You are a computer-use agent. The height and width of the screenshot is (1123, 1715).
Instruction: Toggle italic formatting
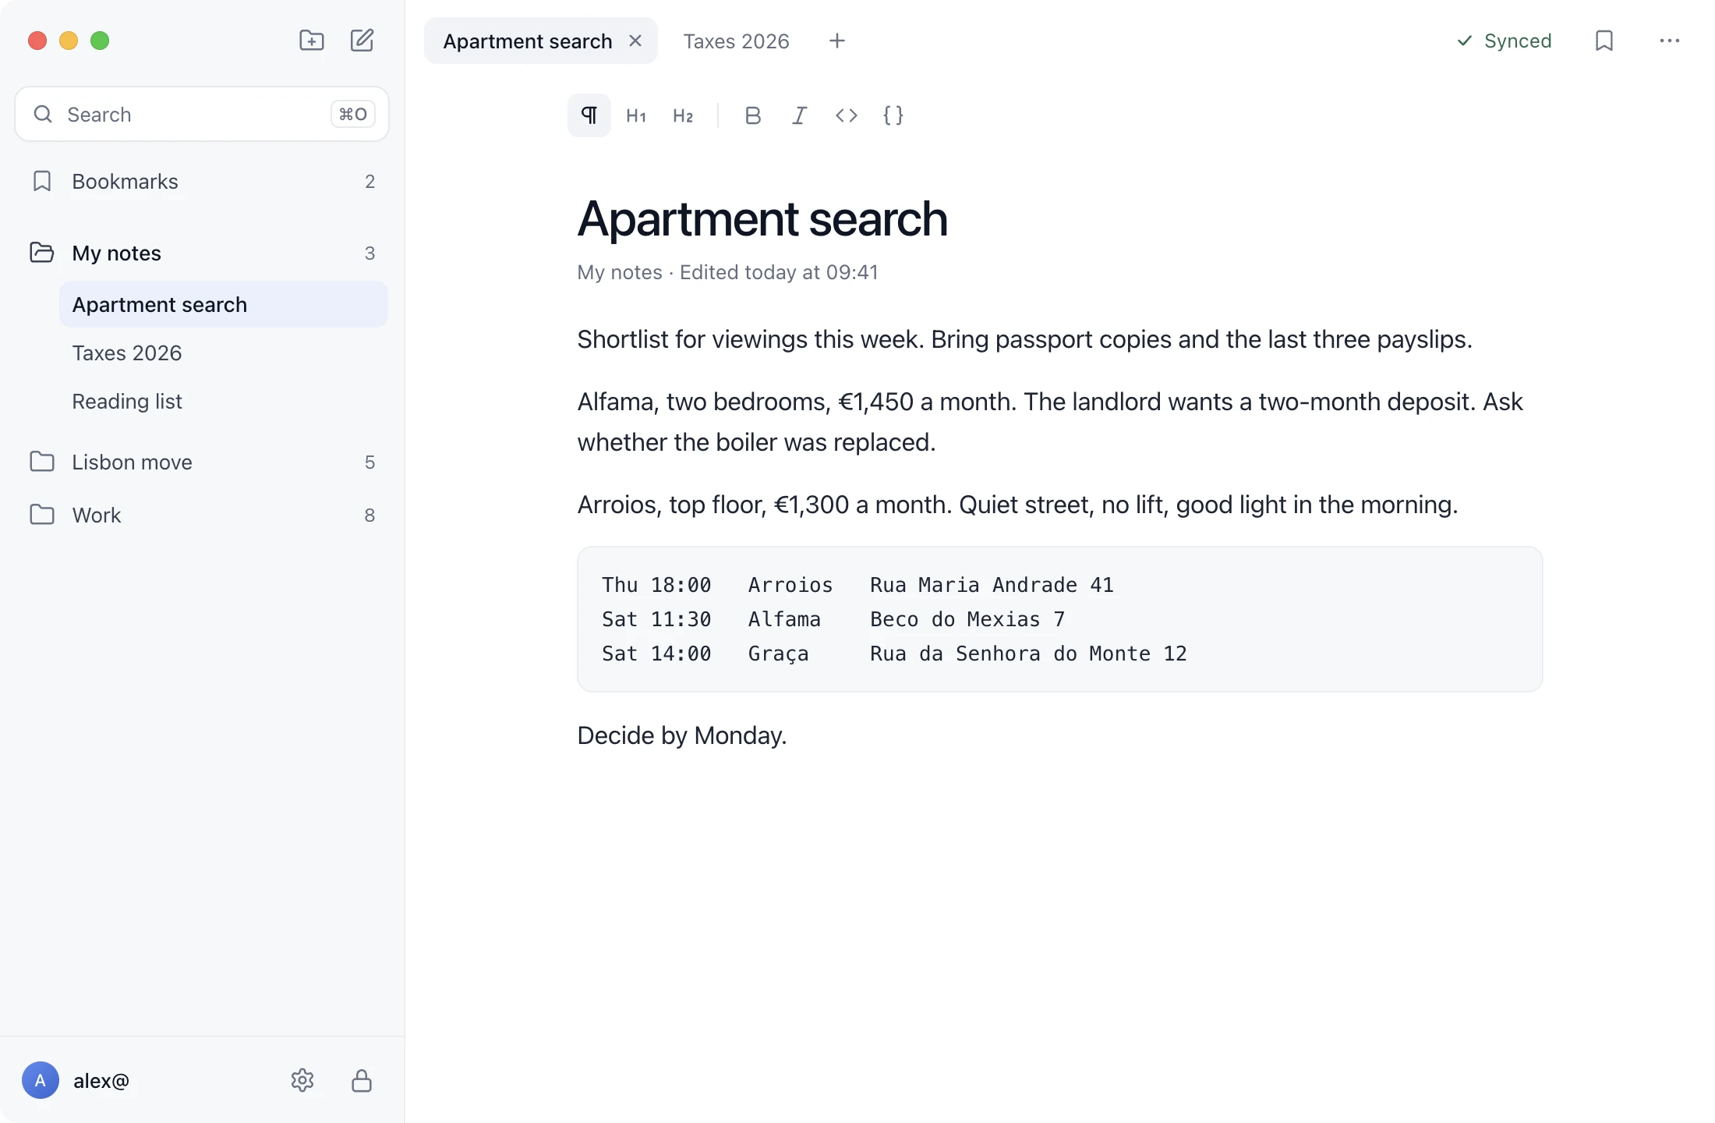(x=800, y=115)
